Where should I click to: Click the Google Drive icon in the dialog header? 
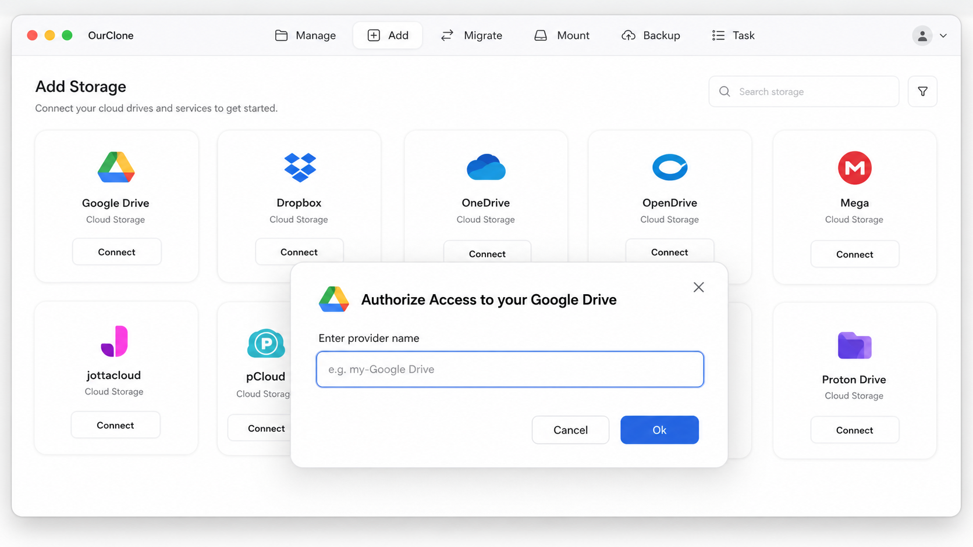pyautogui.click(x=333, y=299)
